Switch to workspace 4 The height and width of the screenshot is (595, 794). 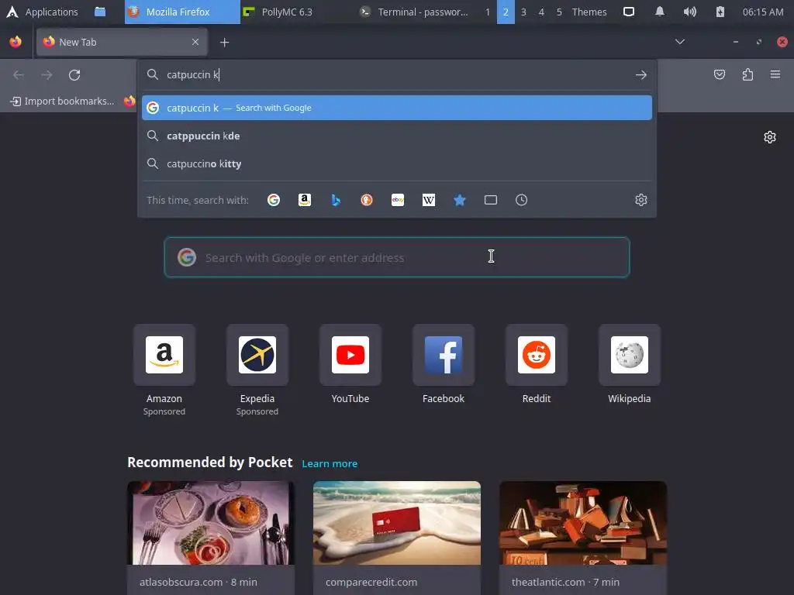coord(541,12)
